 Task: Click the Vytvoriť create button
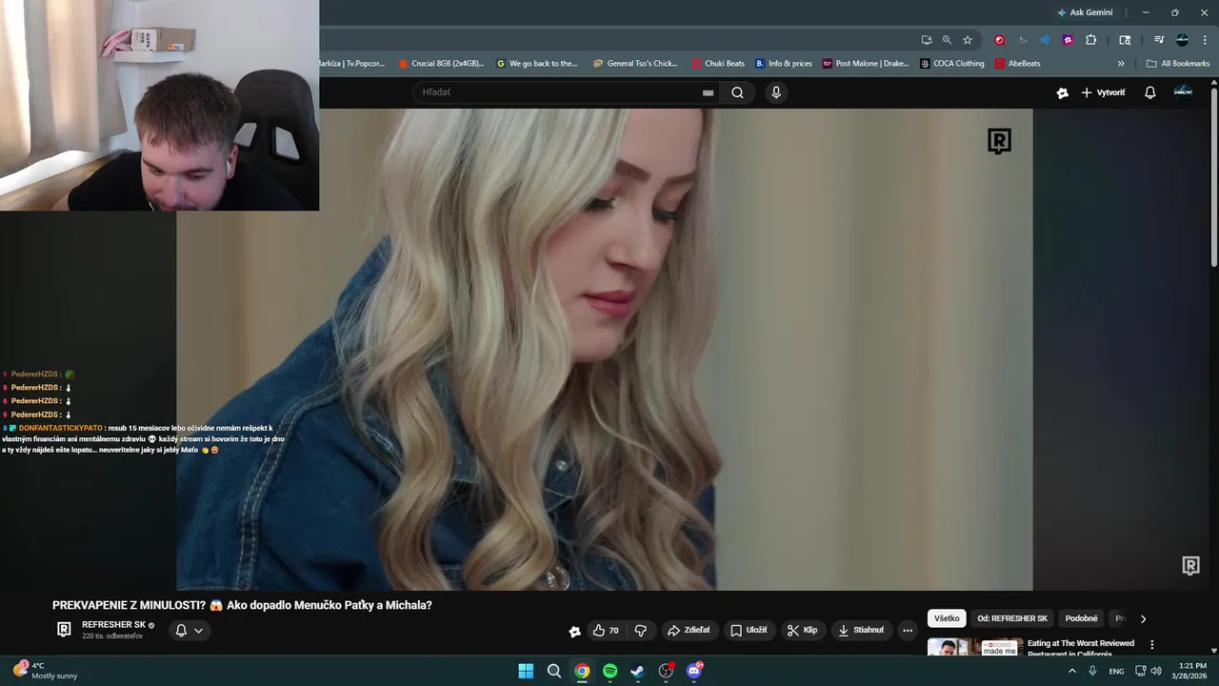[x=1103, y=92]
